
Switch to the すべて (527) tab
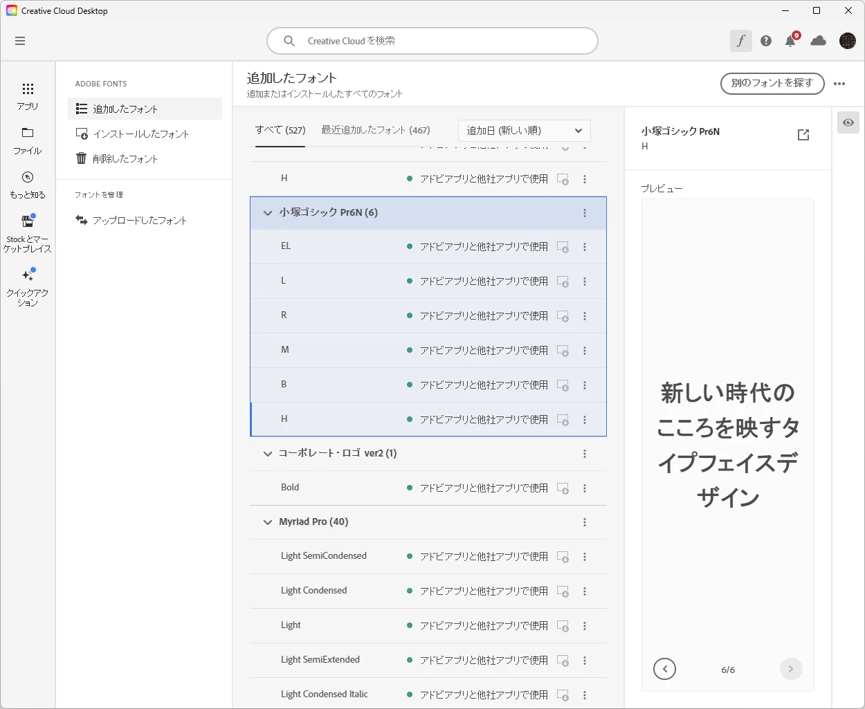pos(280,130)
